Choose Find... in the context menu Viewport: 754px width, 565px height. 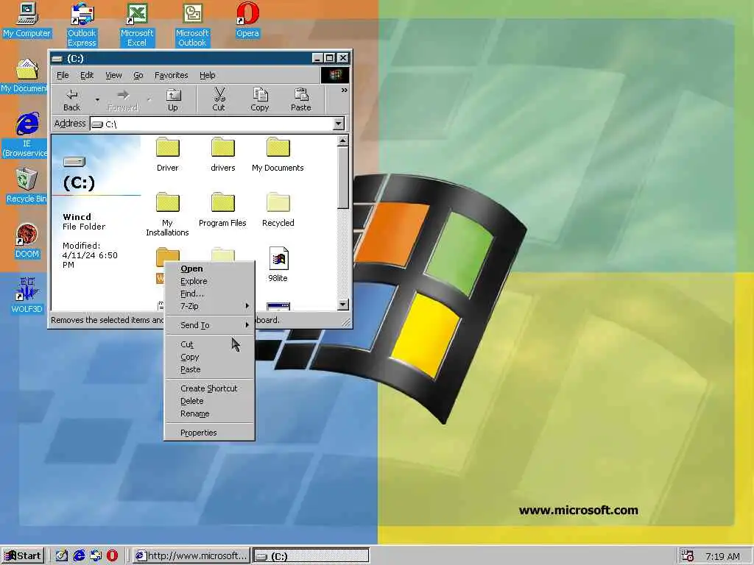[210, 294]
